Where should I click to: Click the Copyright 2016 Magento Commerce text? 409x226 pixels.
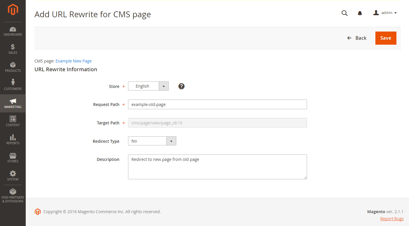point(102,212)
